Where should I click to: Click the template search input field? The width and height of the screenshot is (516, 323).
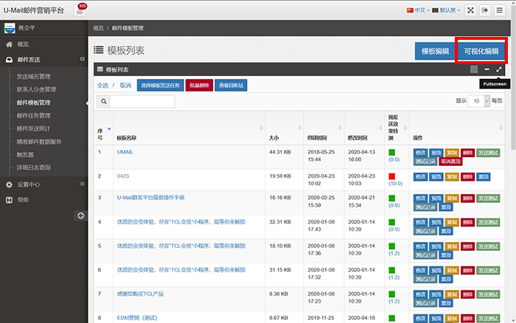coord(142,101)
